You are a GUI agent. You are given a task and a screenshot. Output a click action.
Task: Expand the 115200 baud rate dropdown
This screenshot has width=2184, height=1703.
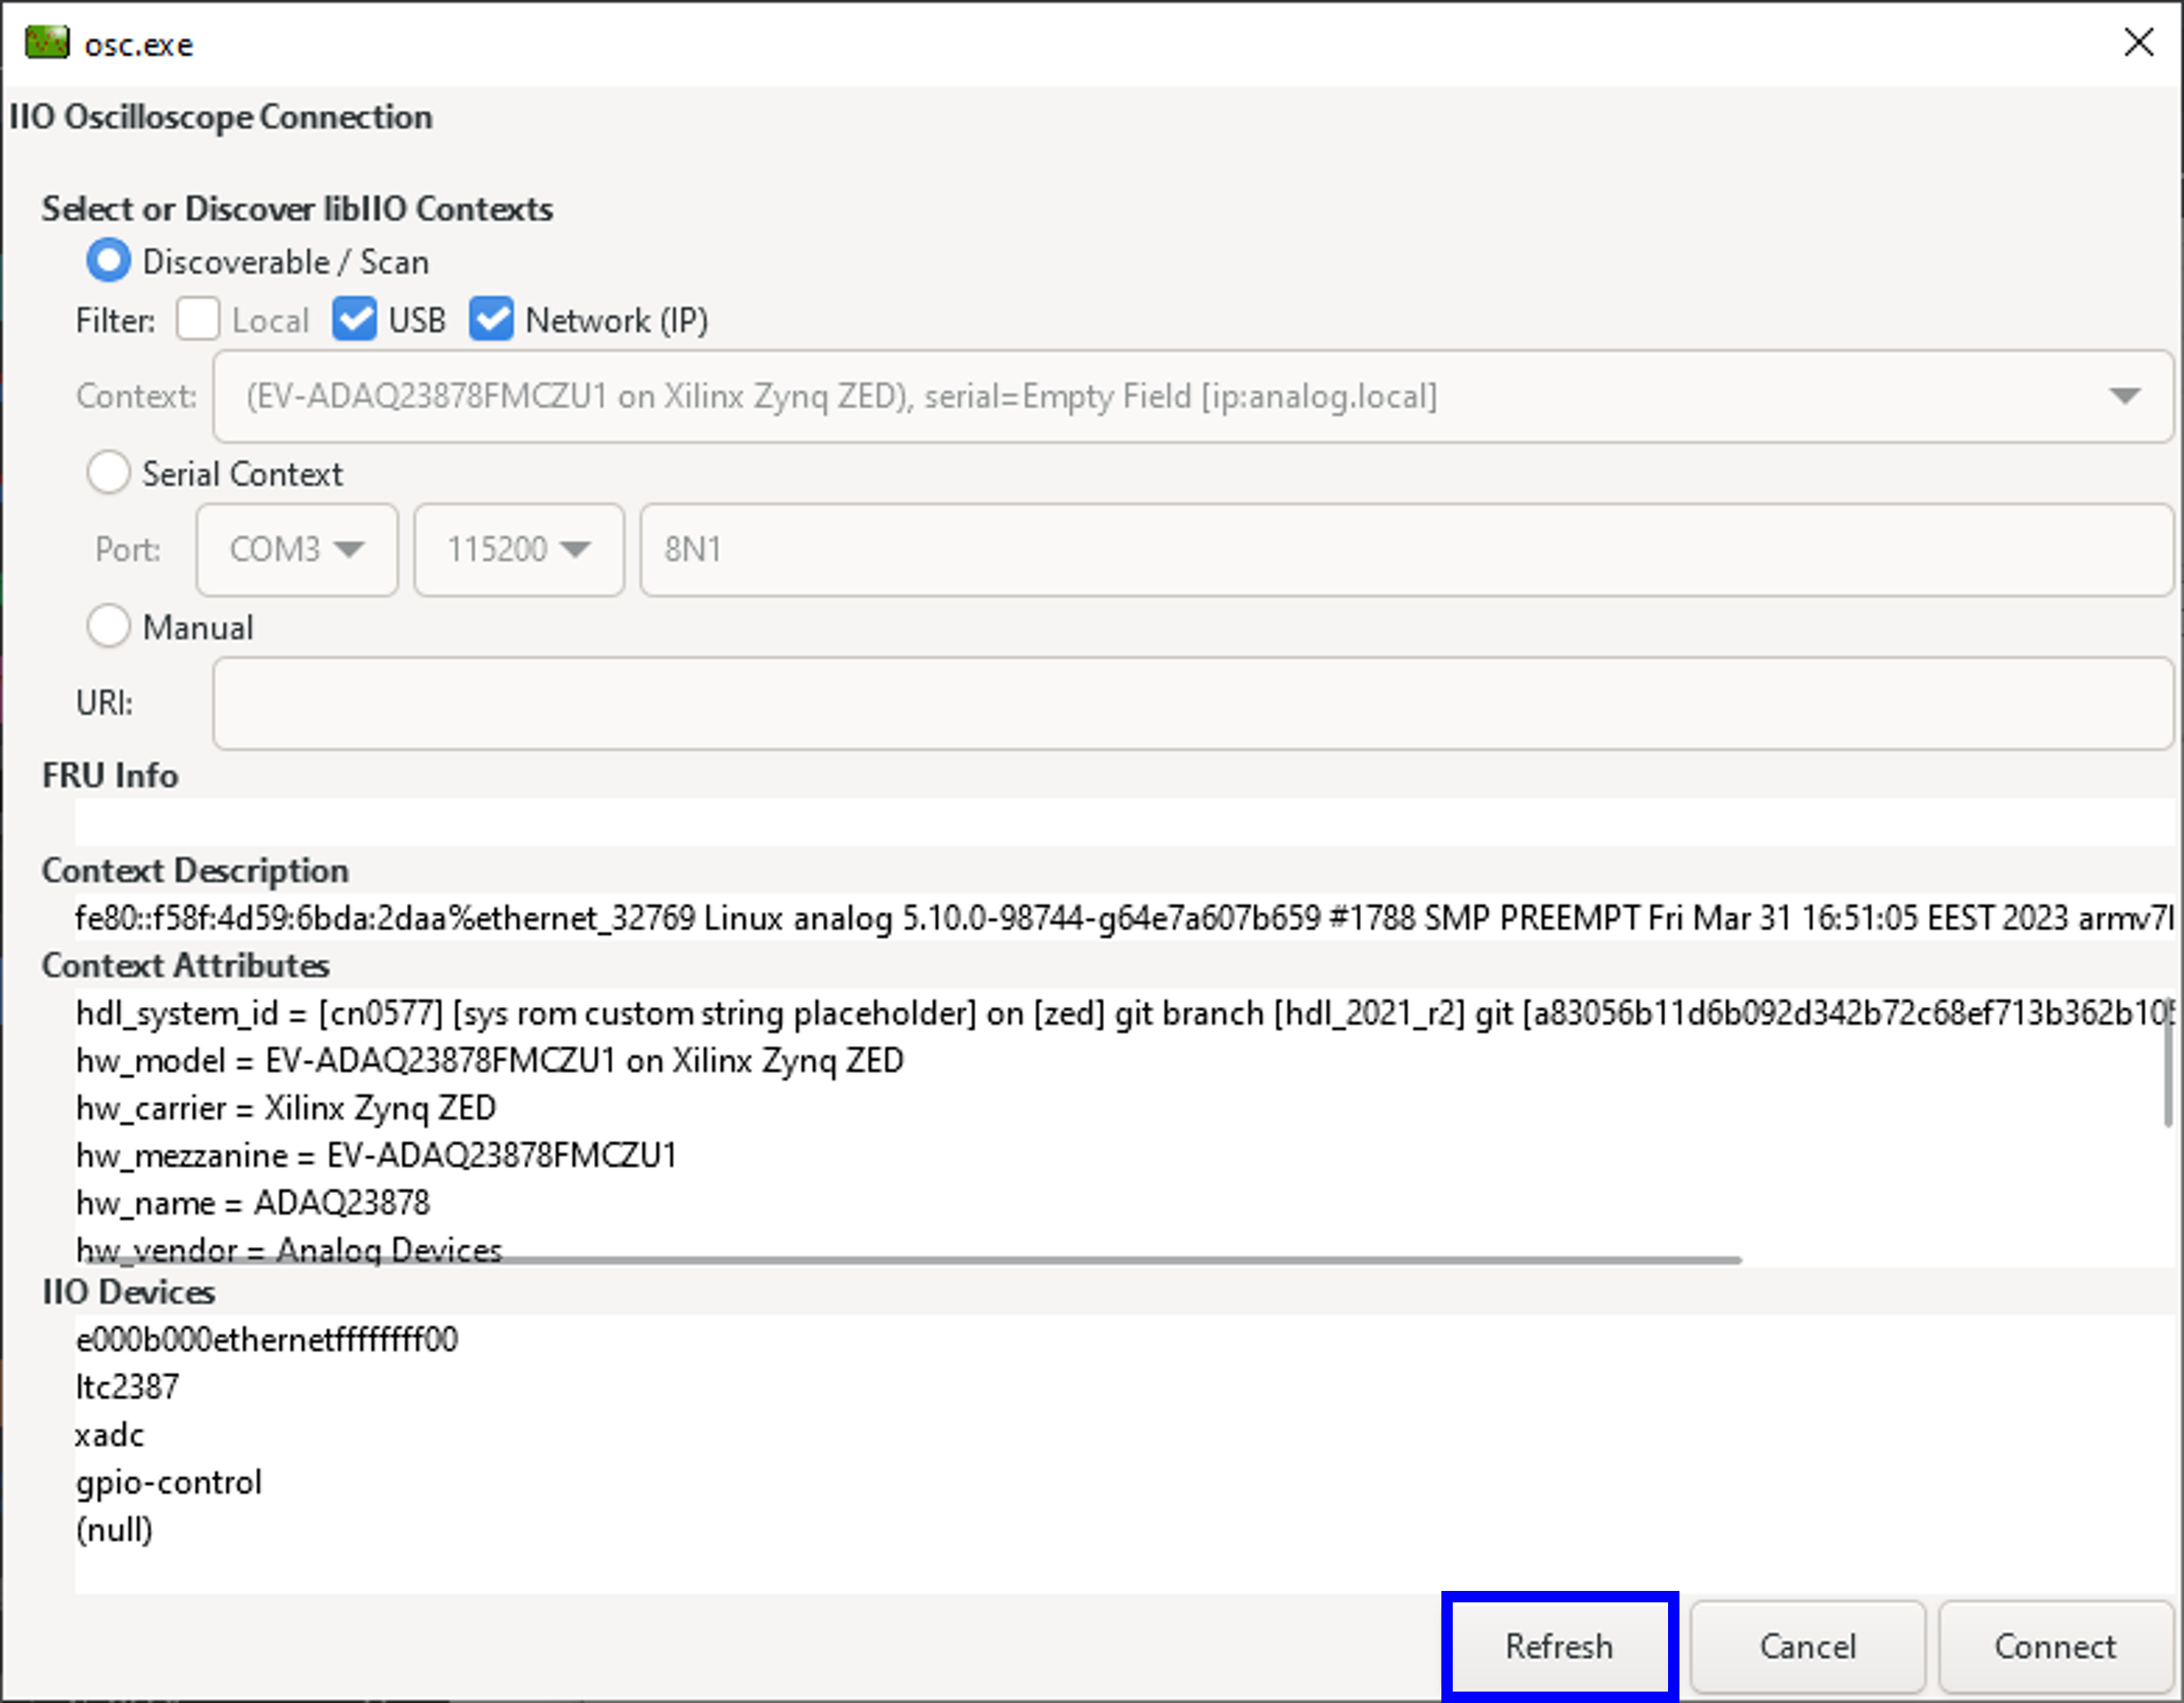pos(519,550)
